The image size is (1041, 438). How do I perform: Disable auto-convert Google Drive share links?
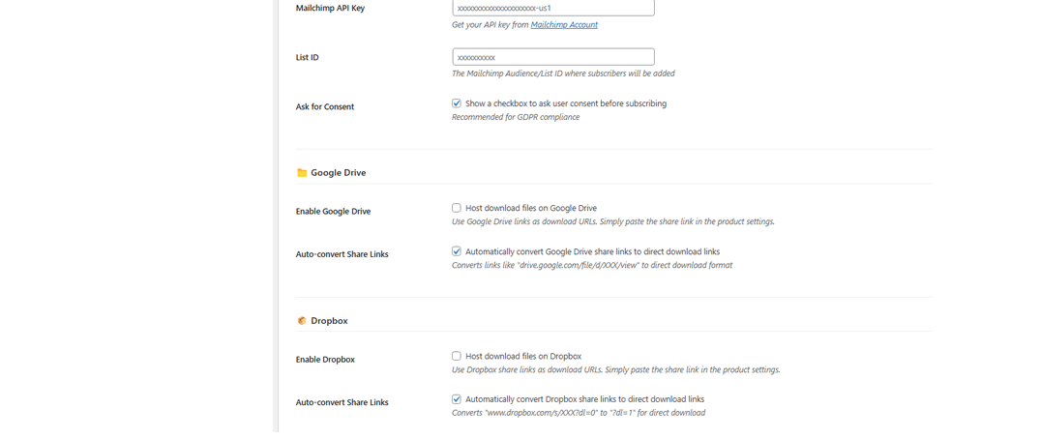pyautogui.click(x=457, y=251)
